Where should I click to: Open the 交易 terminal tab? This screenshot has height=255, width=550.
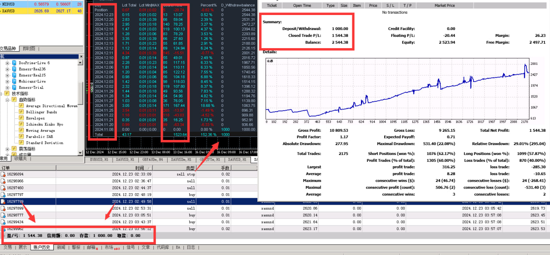pos(8,247)
